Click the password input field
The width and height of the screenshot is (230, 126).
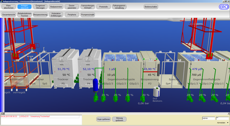[x=223, y=118]
